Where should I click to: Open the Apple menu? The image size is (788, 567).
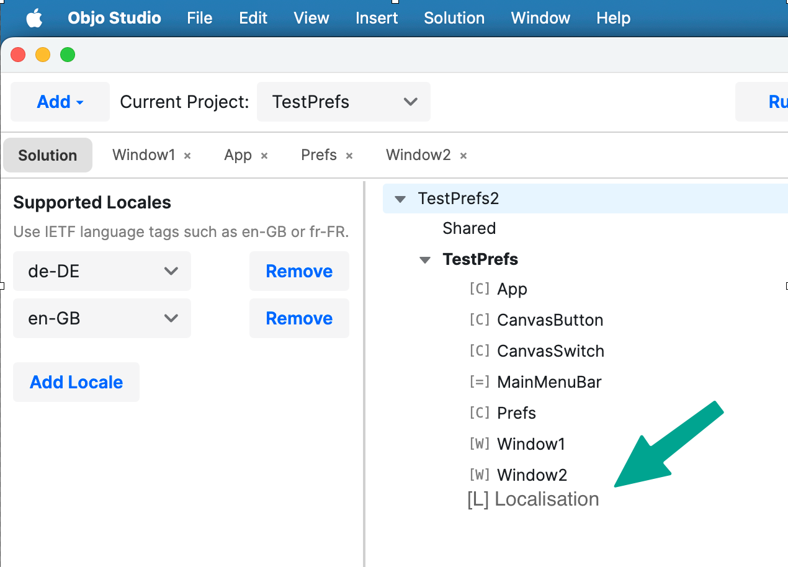[35, 18]
